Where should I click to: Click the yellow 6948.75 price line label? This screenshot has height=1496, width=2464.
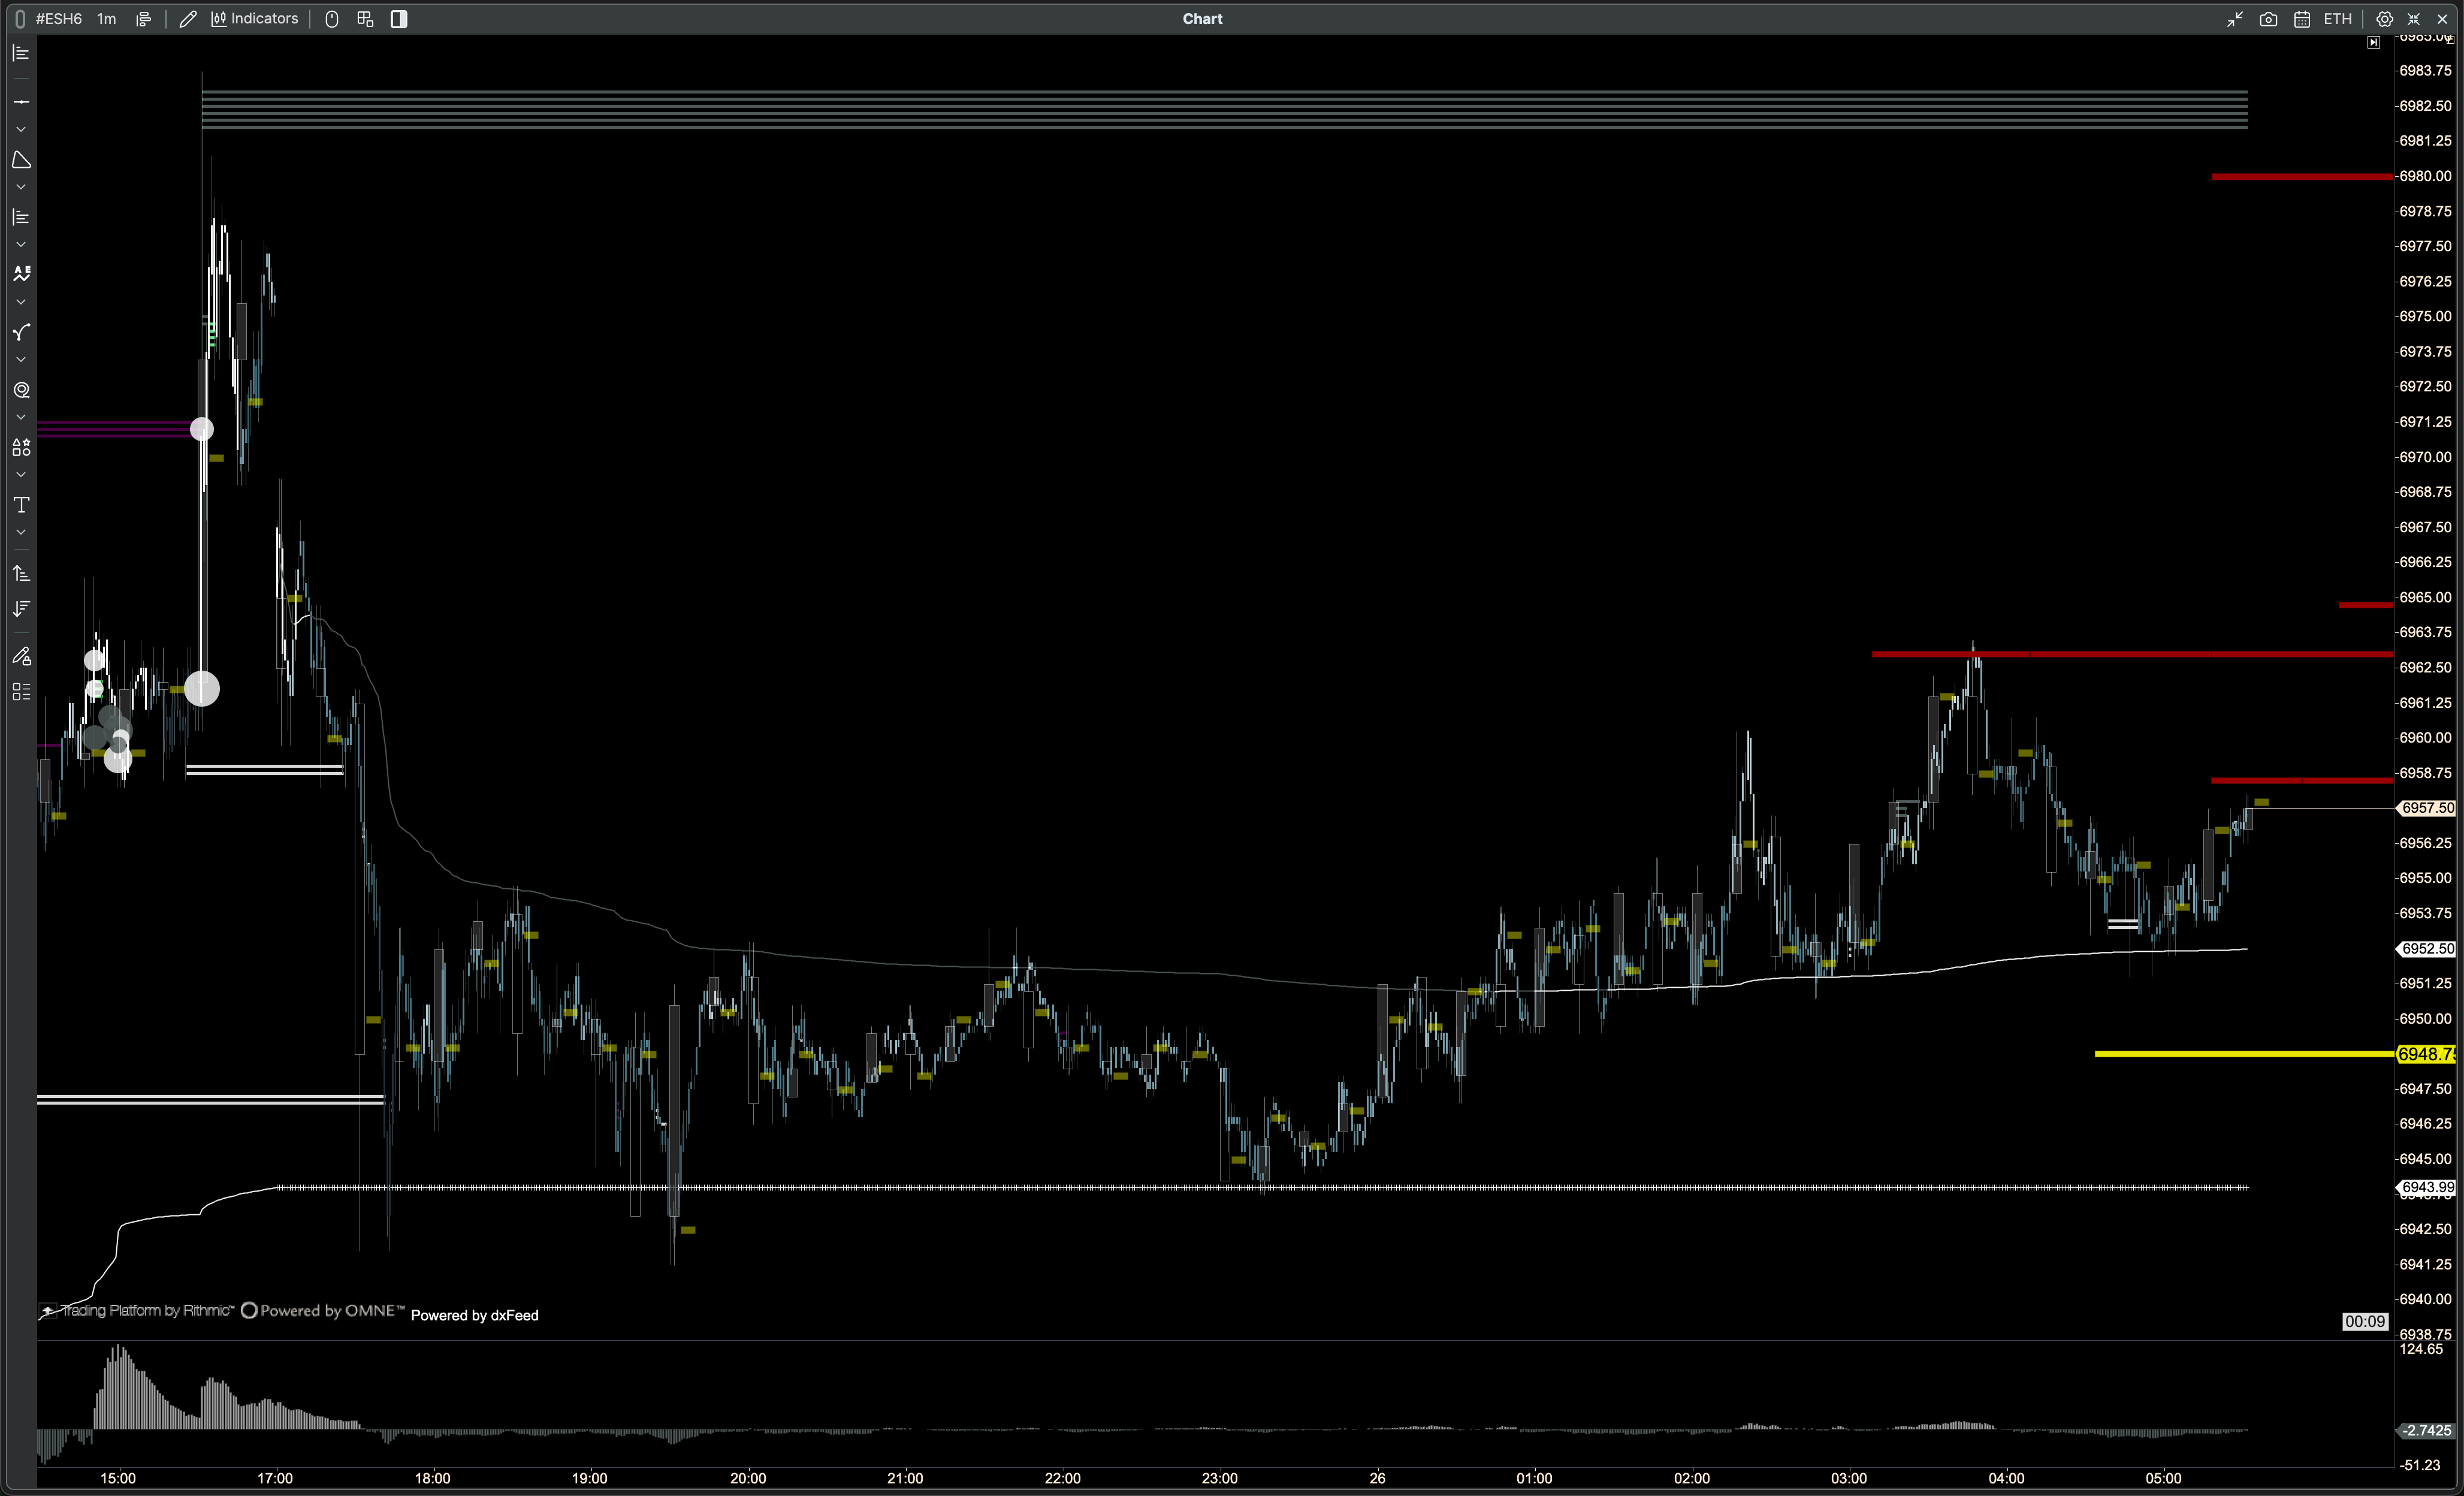click(2426, 1054)
